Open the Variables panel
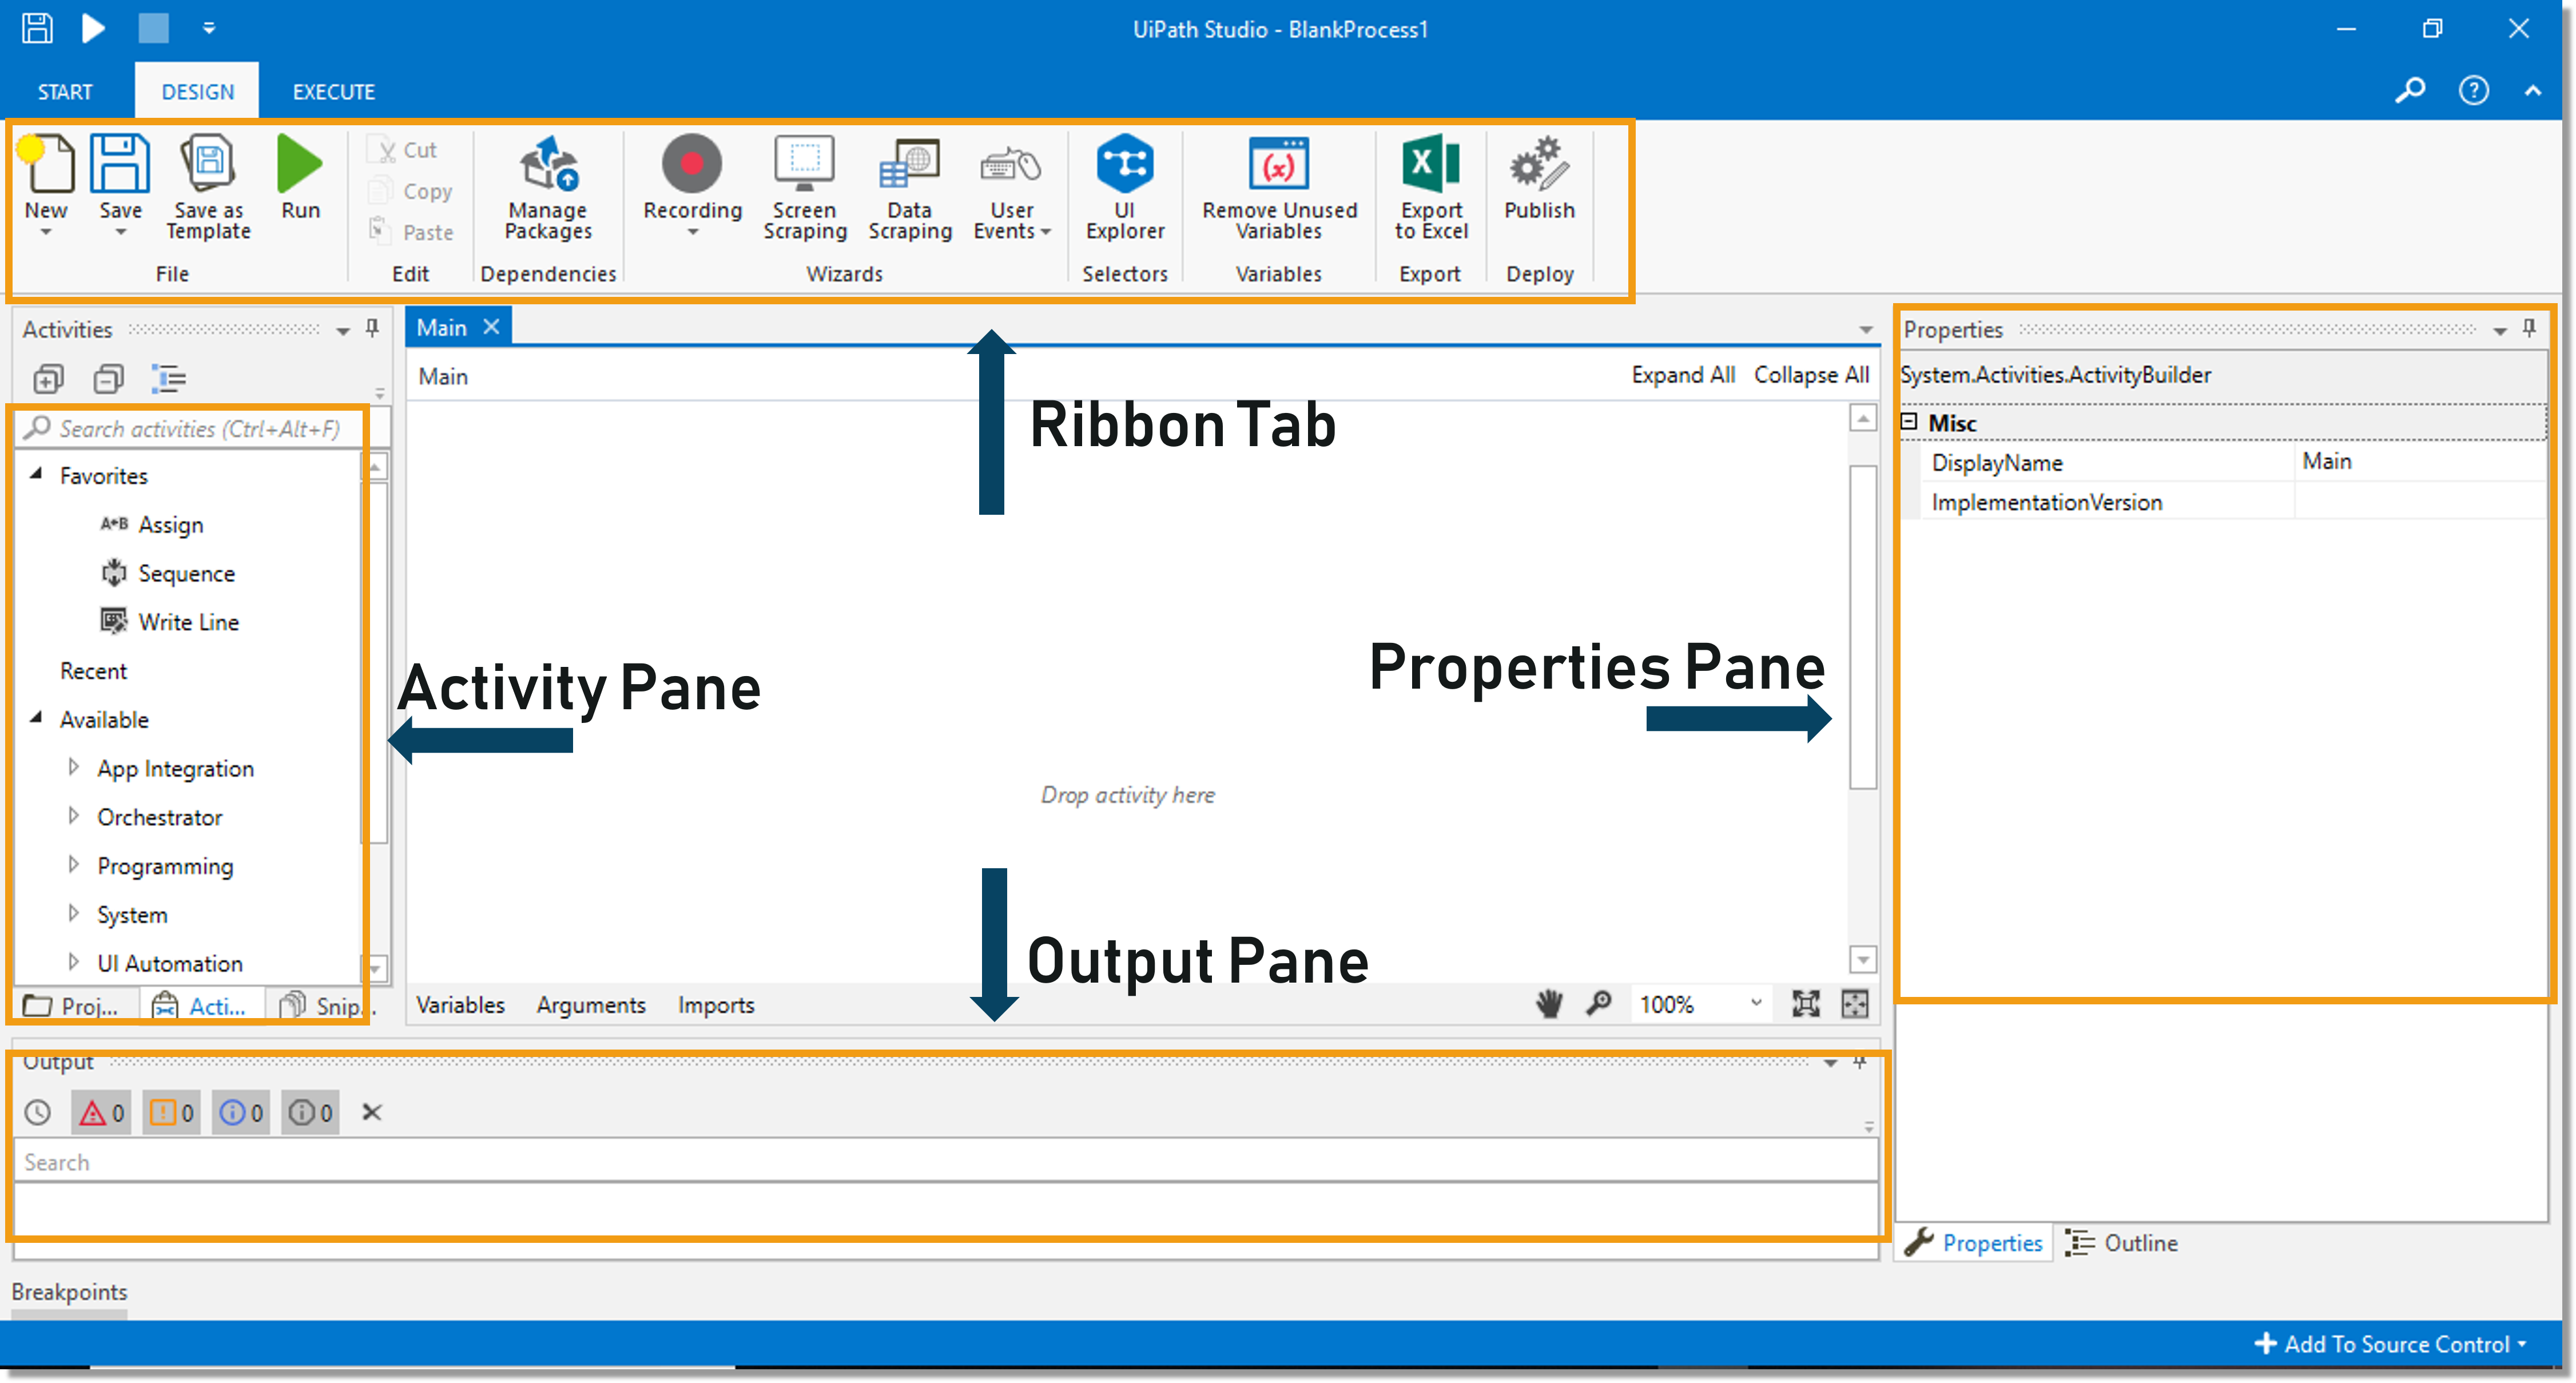 pos(460,1005)
